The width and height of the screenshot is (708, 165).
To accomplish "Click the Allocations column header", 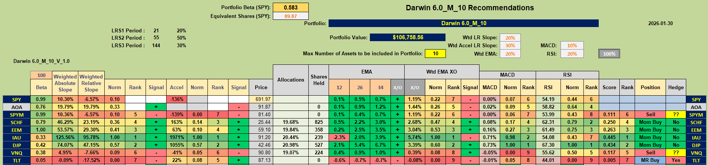I will 291,80.
